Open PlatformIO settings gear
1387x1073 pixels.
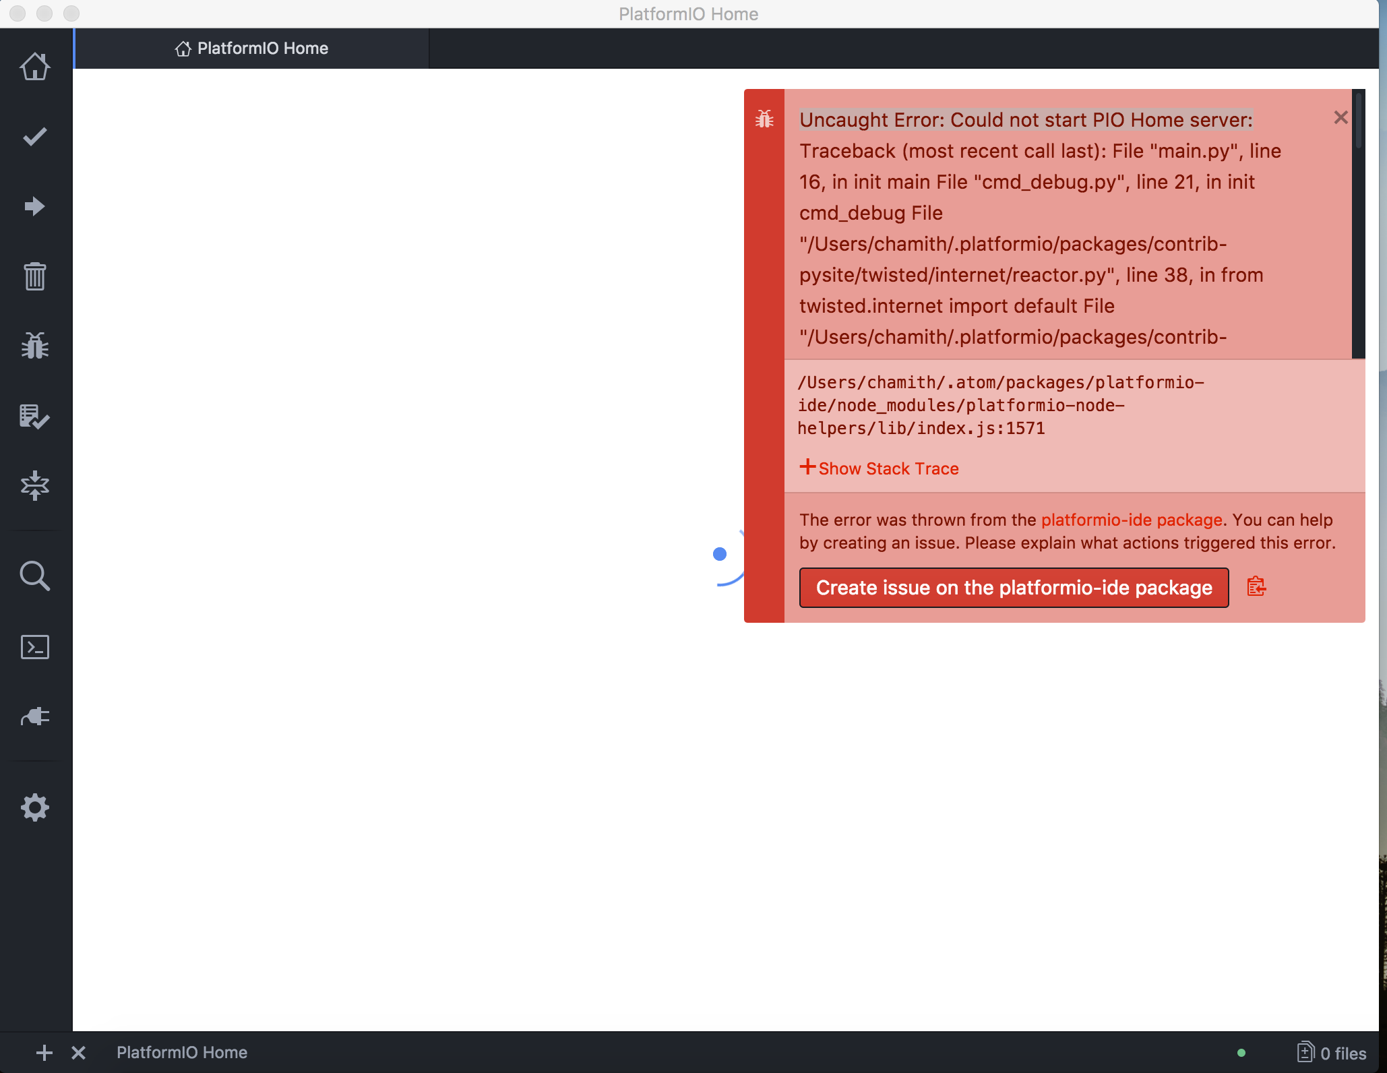[34, 807]
